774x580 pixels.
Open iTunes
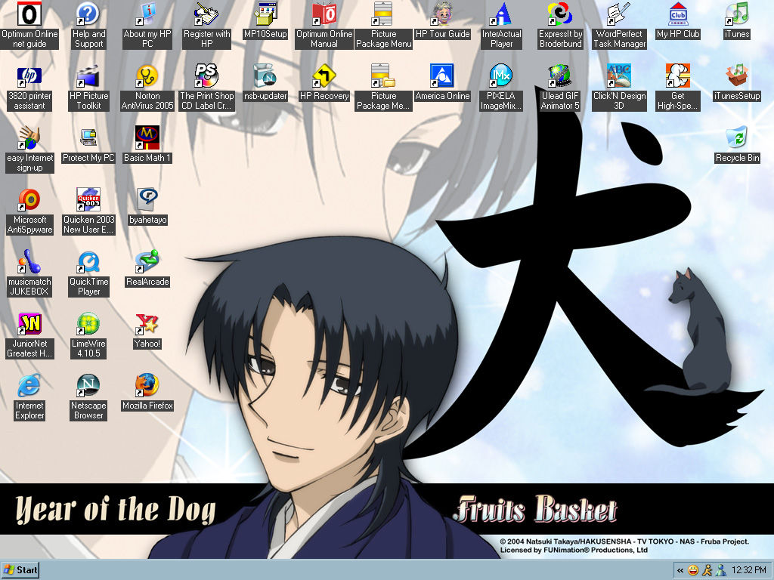[735, 15]
